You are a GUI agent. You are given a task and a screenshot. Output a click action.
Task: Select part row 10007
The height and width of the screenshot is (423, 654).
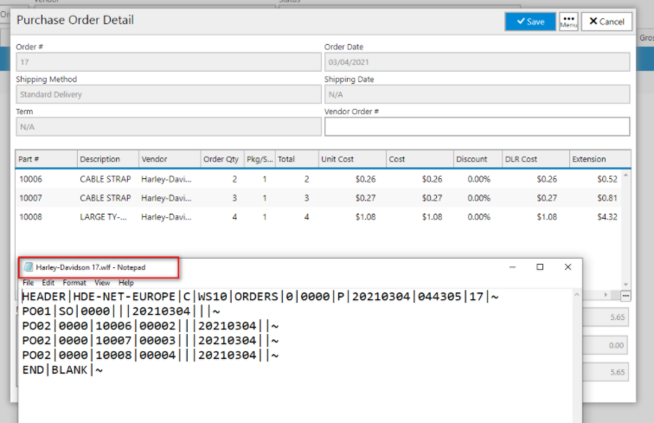click(318, 198)
